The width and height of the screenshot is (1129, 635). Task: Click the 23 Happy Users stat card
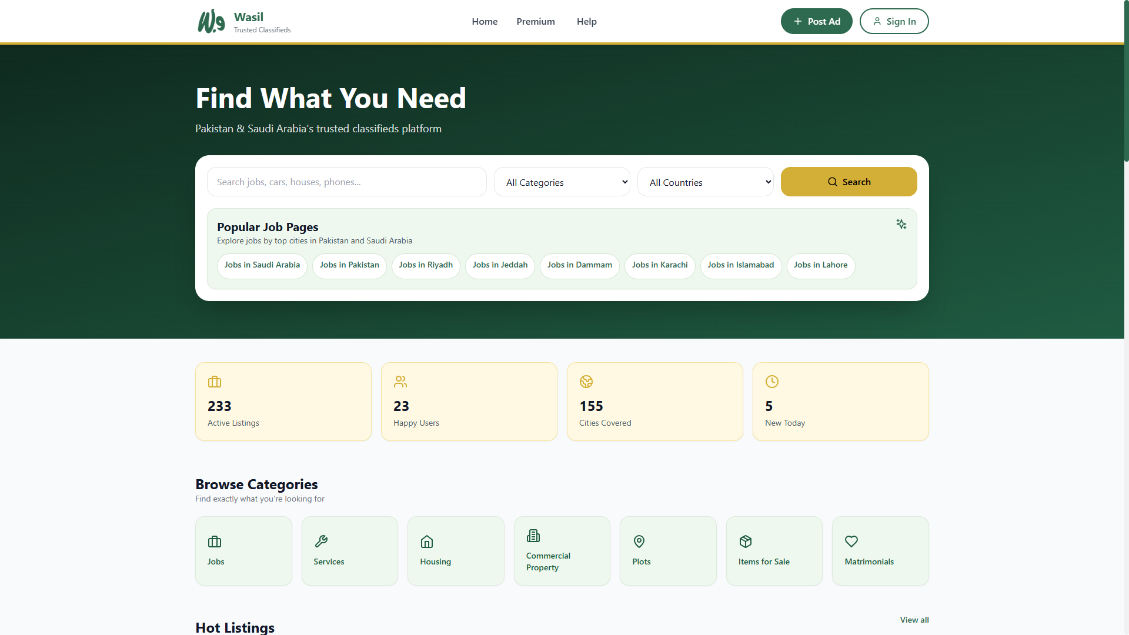469,402
